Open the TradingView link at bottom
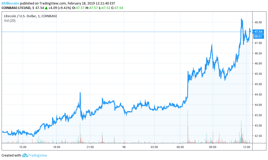 pos(38,155)
